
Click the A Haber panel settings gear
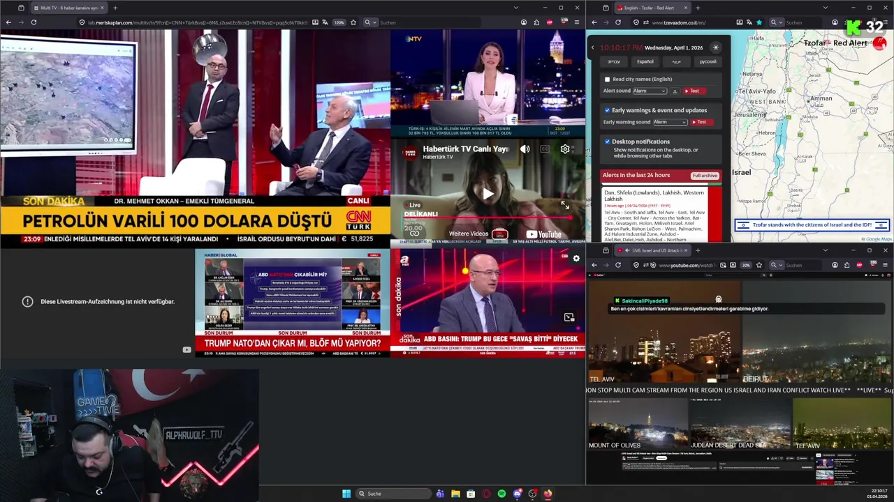(576, 258)
